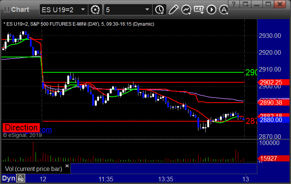Click the chart title ES U19=2 S&P 500 text

(x=79, y=24)
